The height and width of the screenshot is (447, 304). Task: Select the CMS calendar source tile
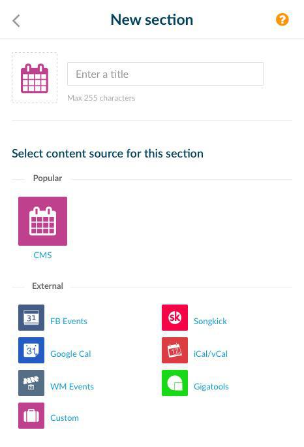point(42,221)
